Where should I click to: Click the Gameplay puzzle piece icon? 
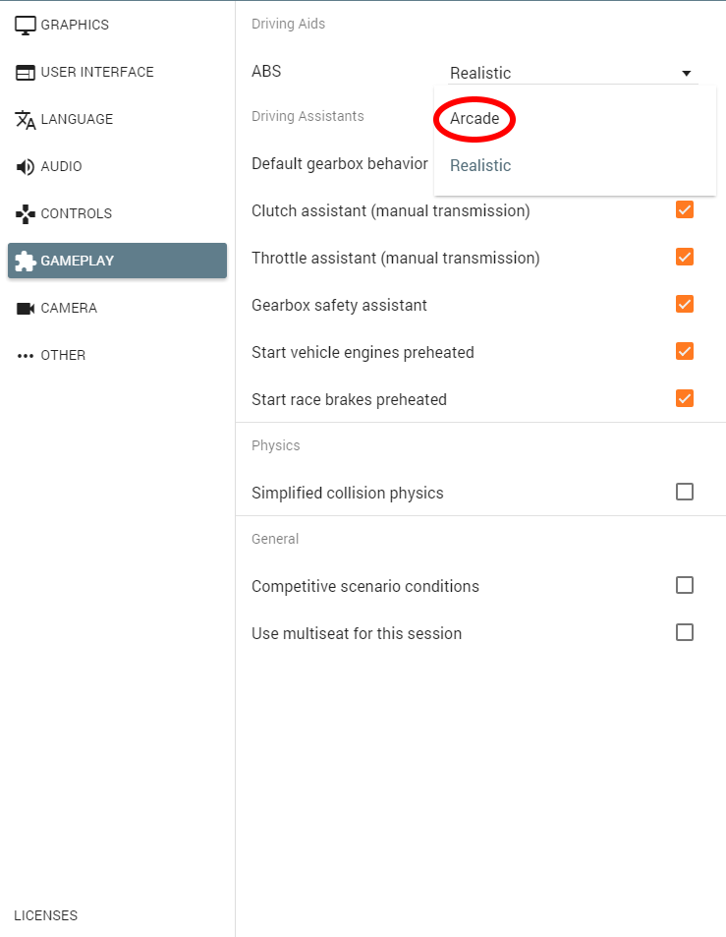point(26,262)
